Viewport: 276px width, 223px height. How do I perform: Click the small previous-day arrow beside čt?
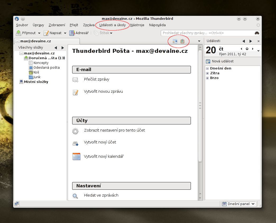241,49
